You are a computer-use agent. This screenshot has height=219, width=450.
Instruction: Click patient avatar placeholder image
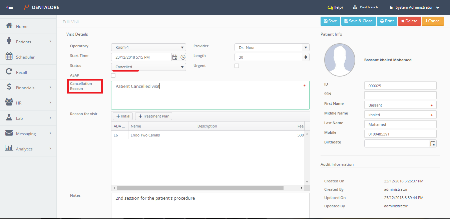pyautogui.click(x=340, y=60)
